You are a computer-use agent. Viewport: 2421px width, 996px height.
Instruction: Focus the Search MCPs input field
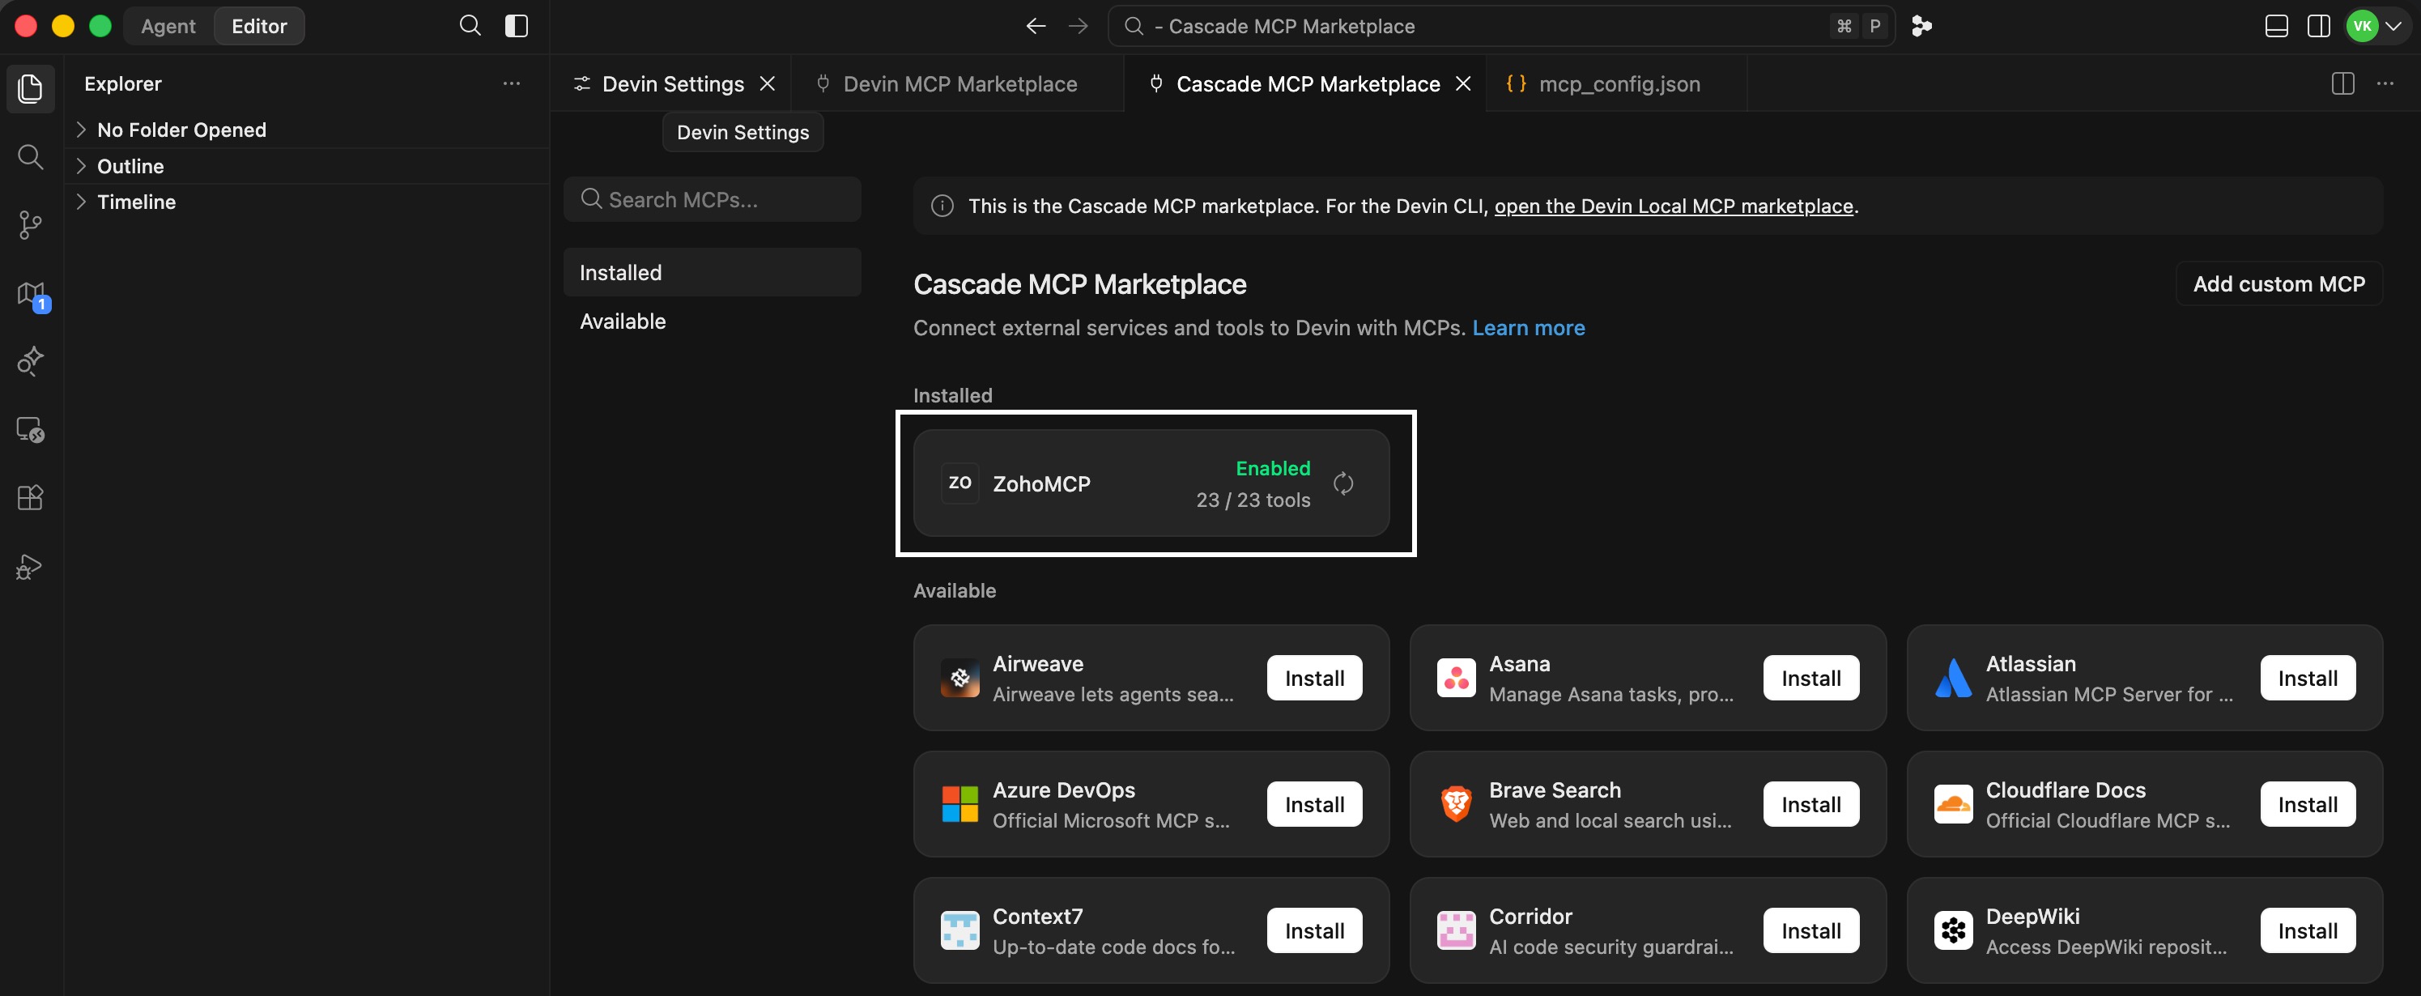(713, 199)
